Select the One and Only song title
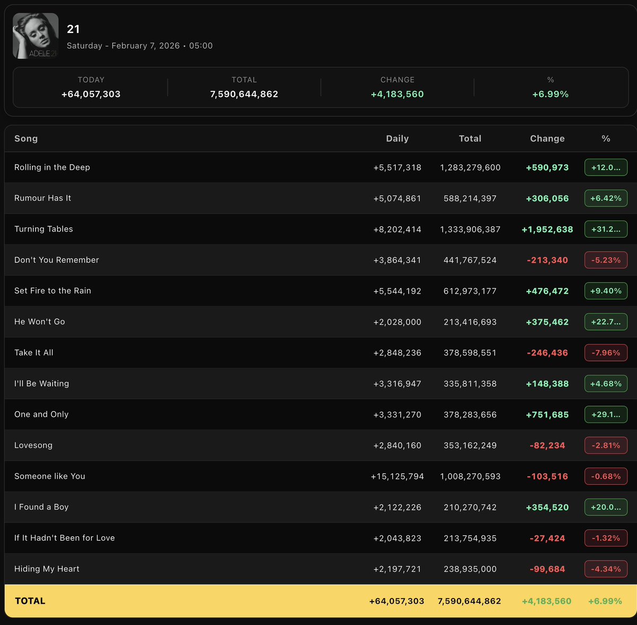 click(41, 414)
